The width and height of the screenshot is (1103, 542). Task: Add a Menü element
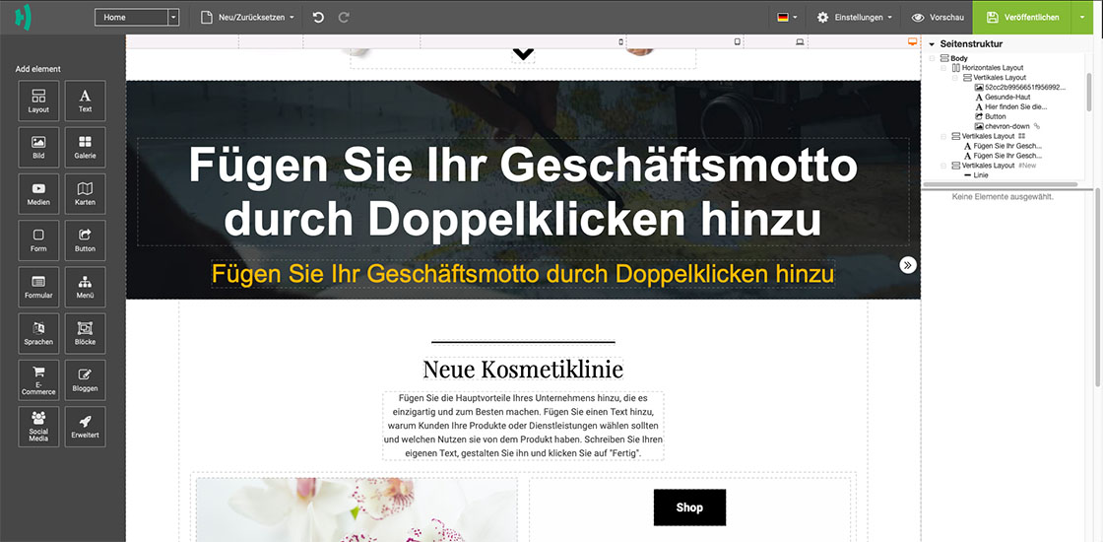85,287
